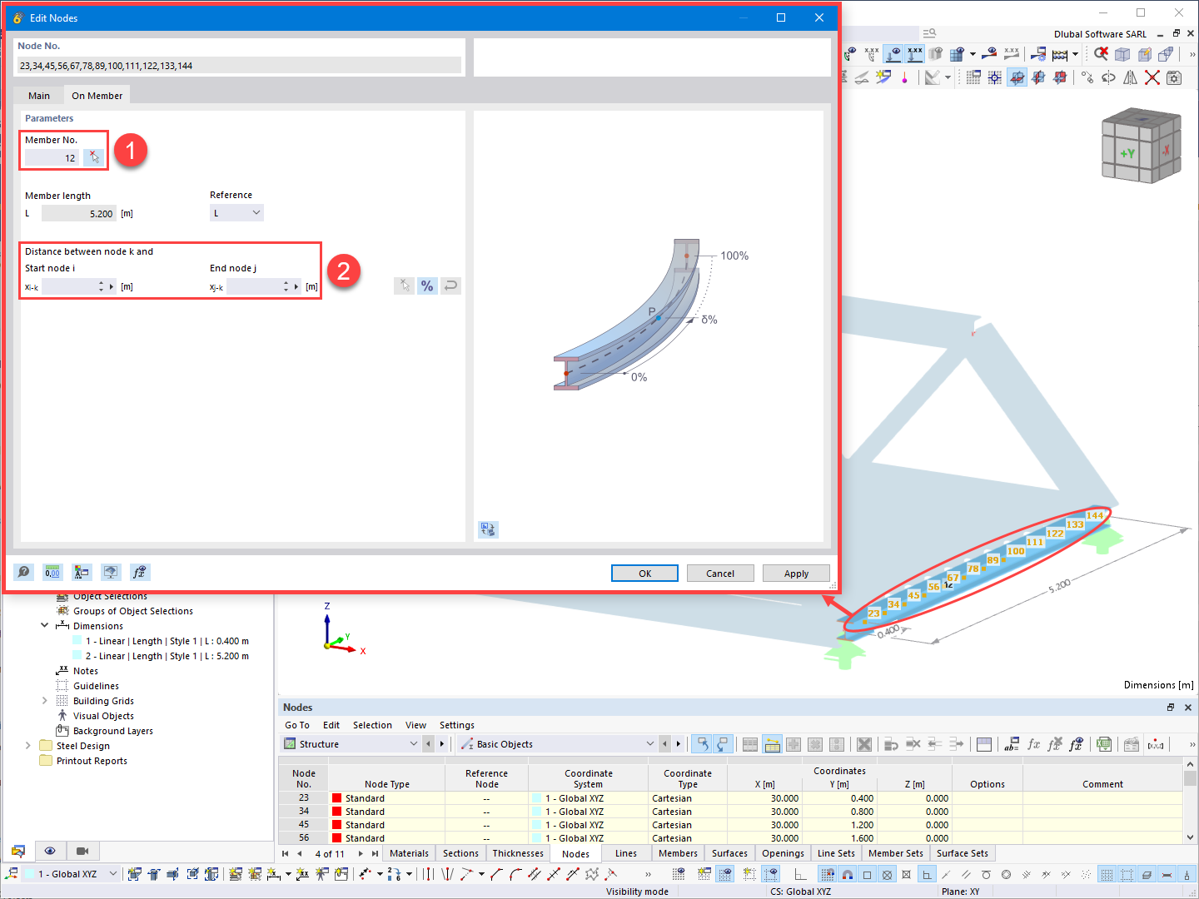This screenshot has height=899, width=1199.
Task: Click the formula fx icon in dialog footer
Action: pyautogui.click(x=140, y=572)
